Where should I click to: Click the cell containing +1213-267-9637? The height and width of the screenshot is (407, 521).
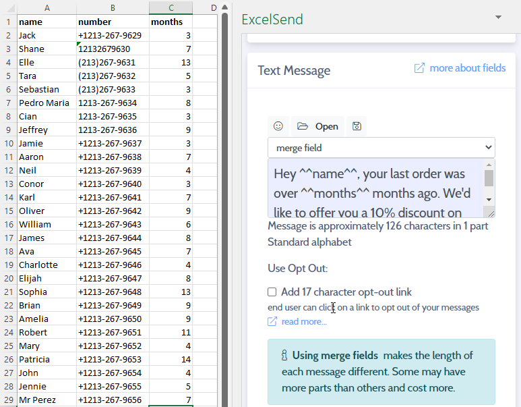click(113, 144)
